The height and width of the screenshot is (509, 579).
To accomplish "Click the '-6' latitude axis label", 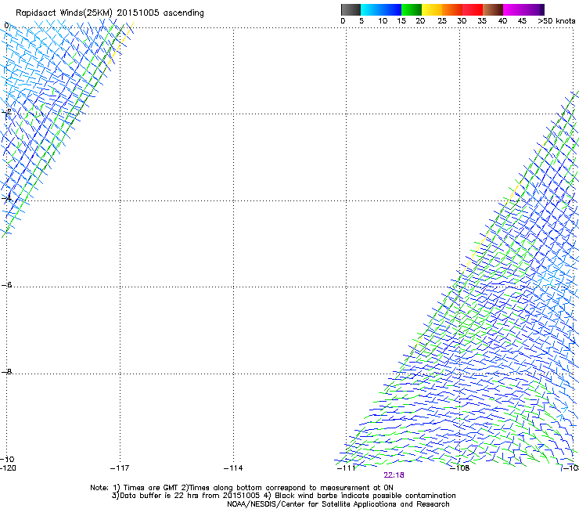I will [x=6, y=285].
